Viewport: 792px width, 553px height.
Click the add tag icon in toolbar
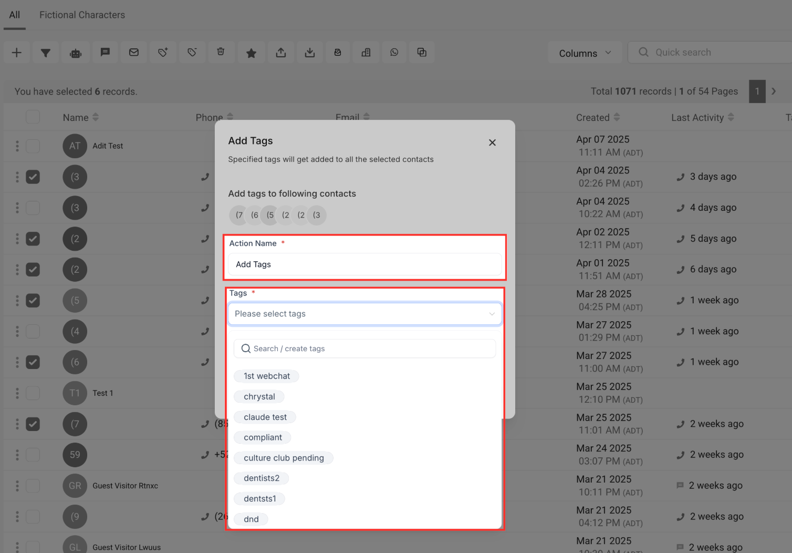(x=163, y=53)
